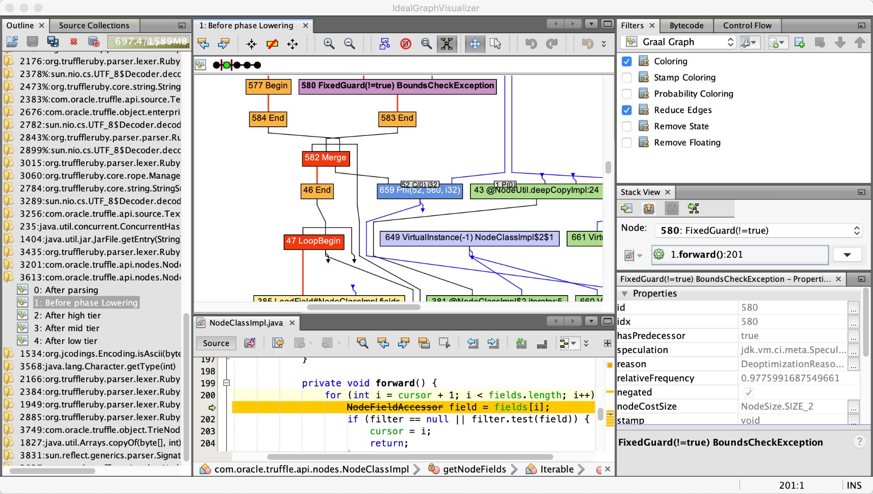Click the hide duplicates red icon

[x=405, y=43]
